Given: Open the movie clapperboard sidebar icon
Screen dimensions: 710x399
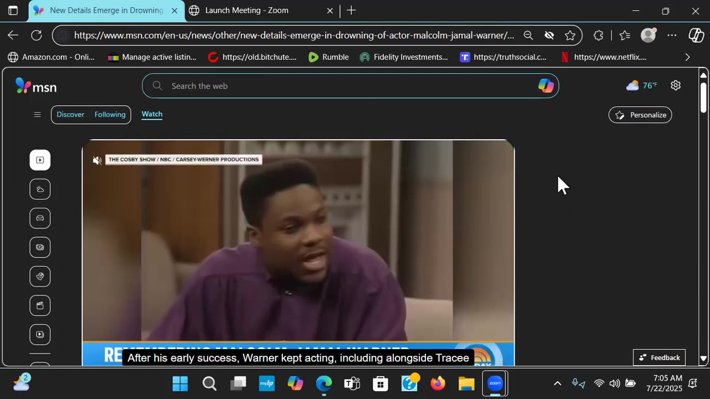Looking at the screenshot, I should coord(40,305).
